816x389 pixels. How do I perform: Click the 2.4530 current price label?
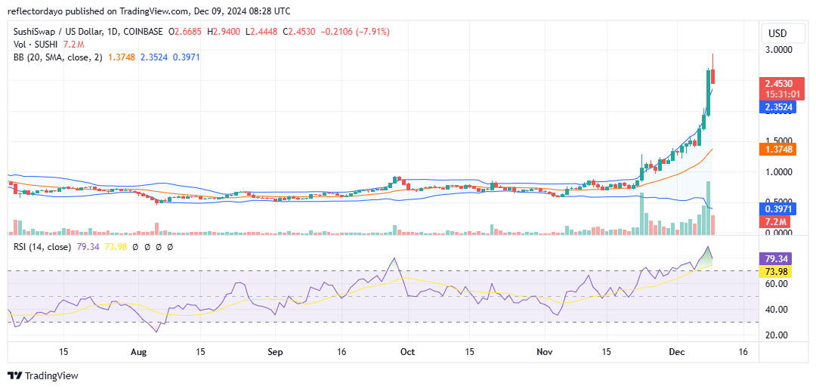click(x=782, y=83)
